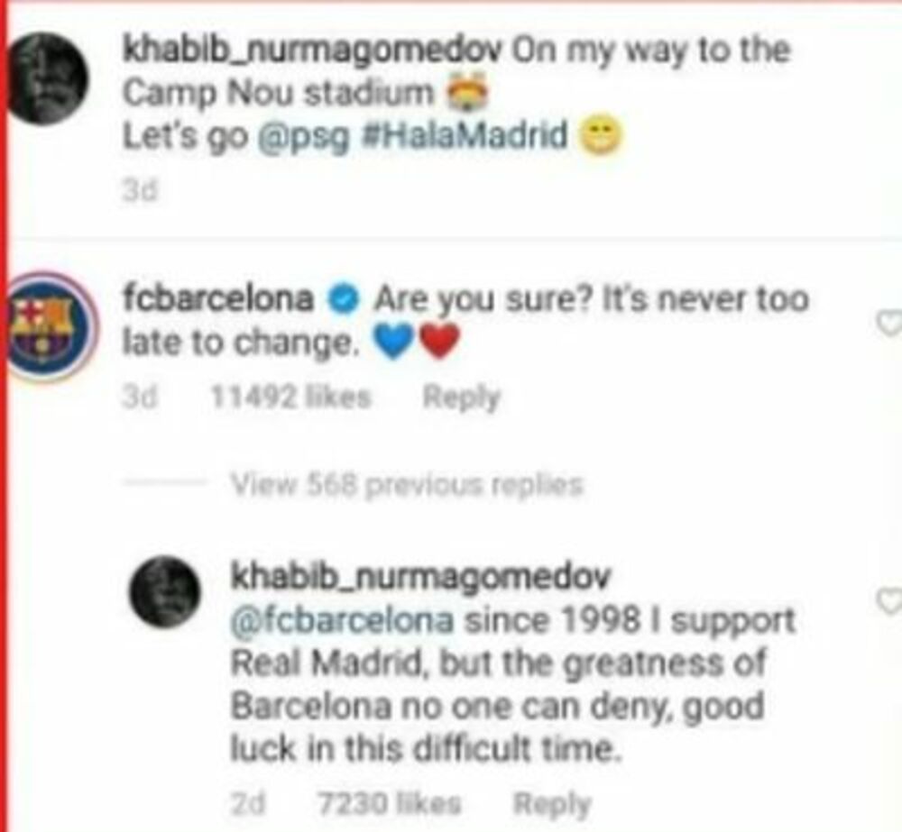The width and height of the screenshot is (902, 832).
Task: Open the fcbarcelona username on the comment
Action: pyautogui.click(x=218, y=298)
